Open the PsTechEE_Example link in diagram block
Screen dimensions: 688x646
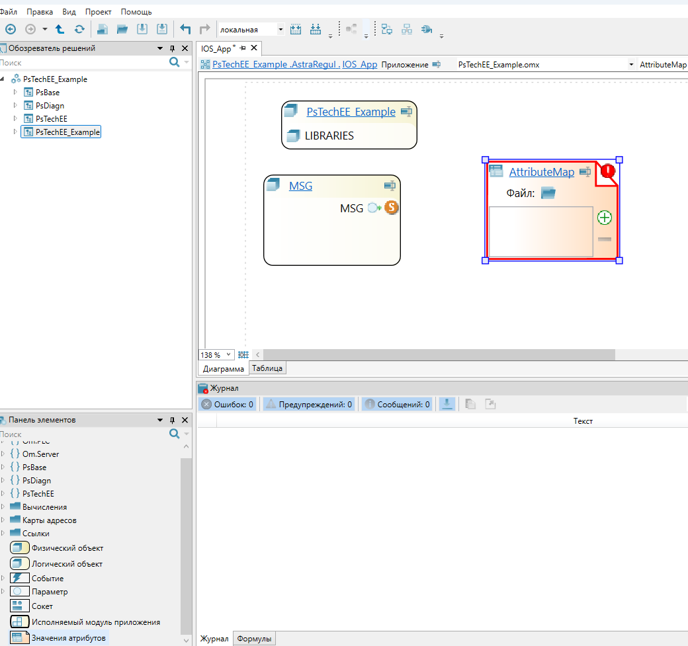(351, 112)
